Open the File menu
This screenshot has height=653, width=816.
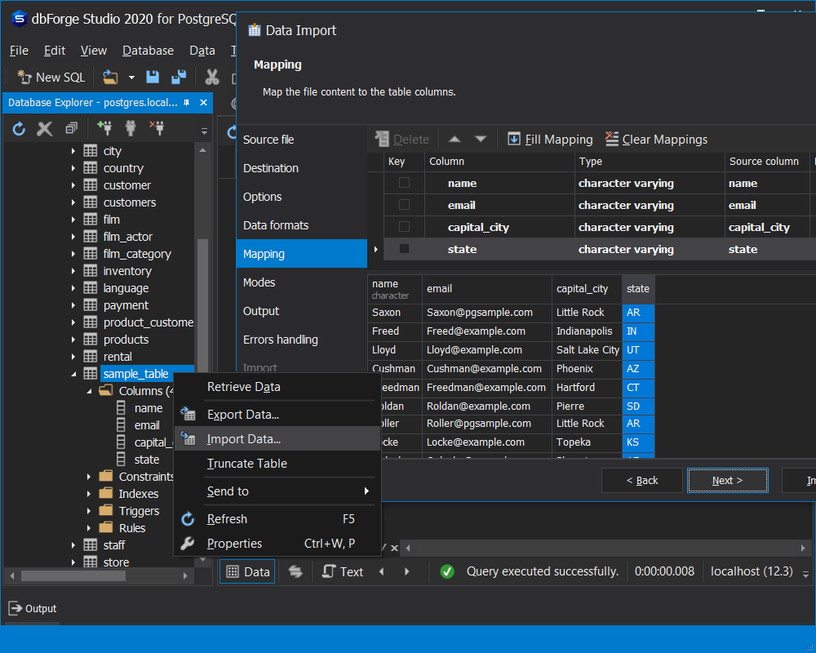19,51
